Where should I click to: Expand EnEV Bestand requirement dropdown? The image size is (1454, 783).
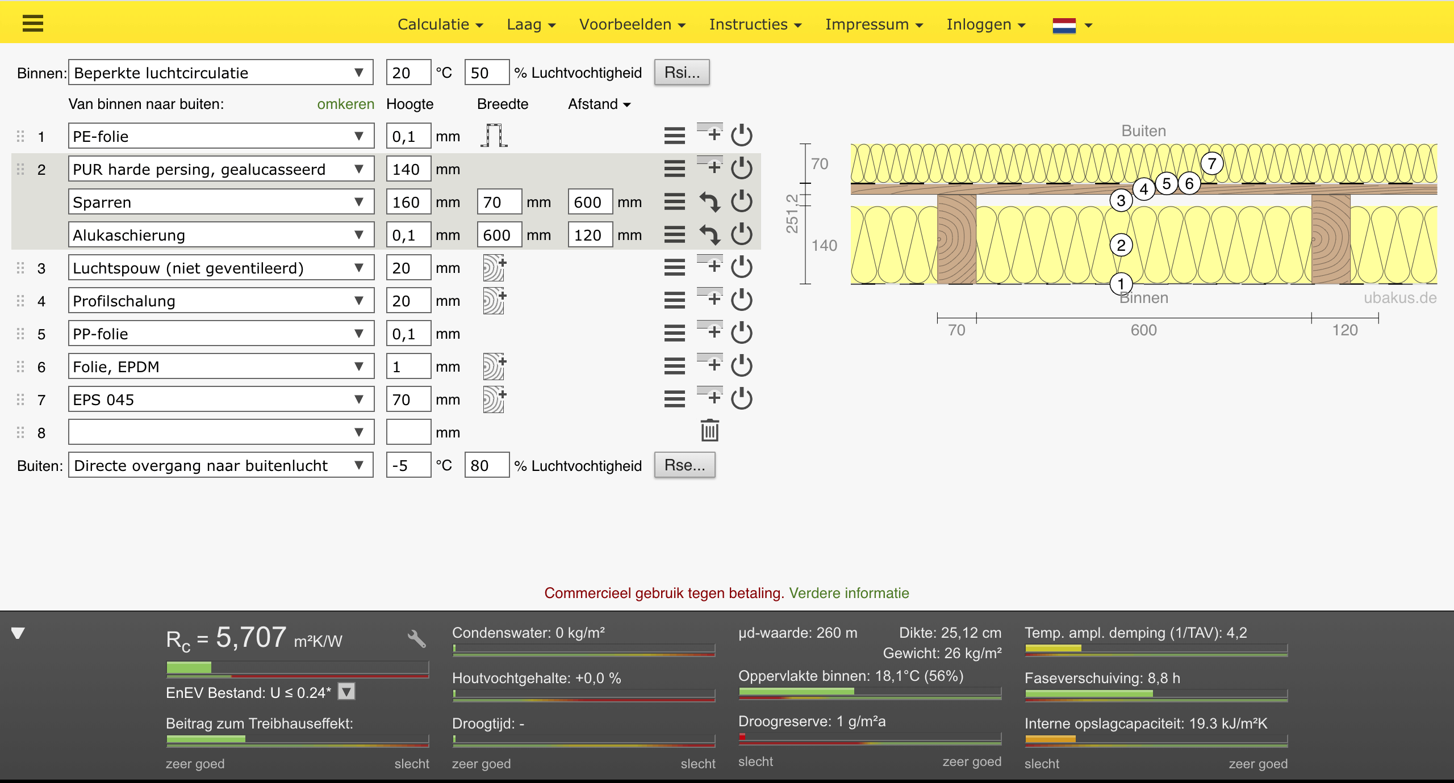(x=346, y=692)
